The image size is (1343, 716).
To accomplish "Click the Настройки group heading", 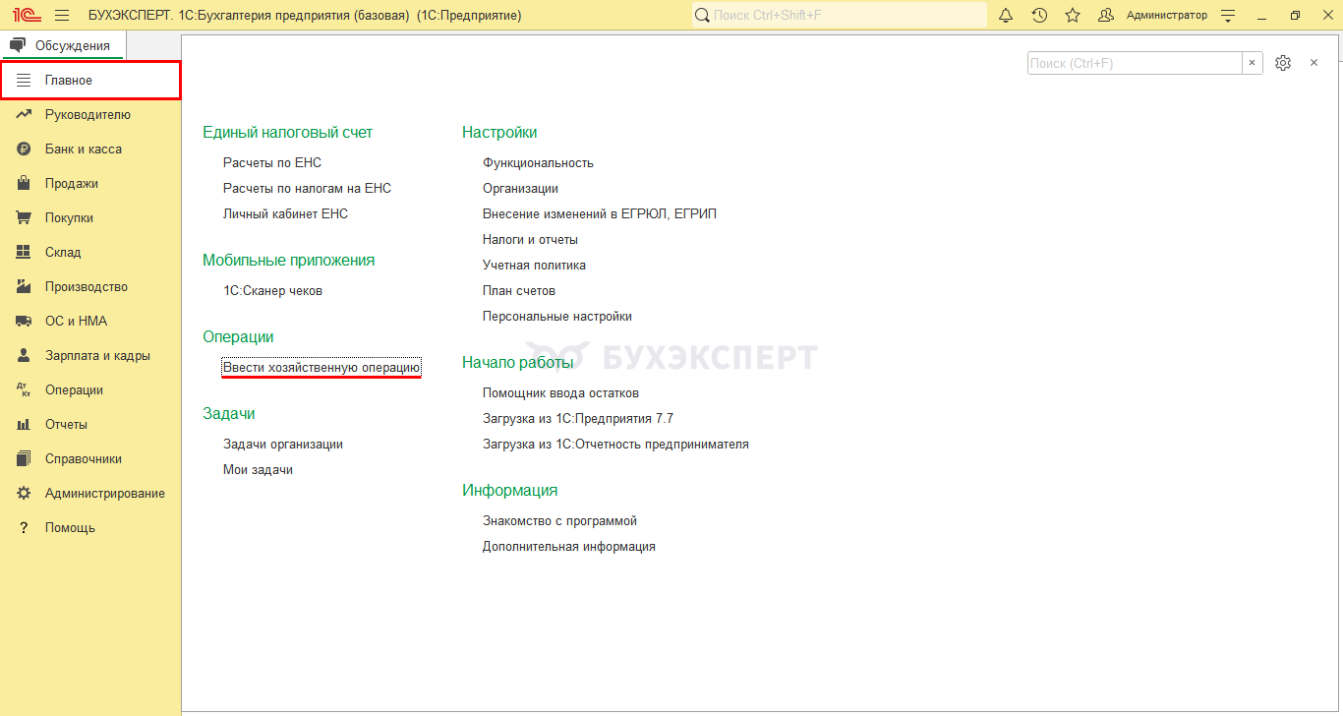I will tap(499, 133).
